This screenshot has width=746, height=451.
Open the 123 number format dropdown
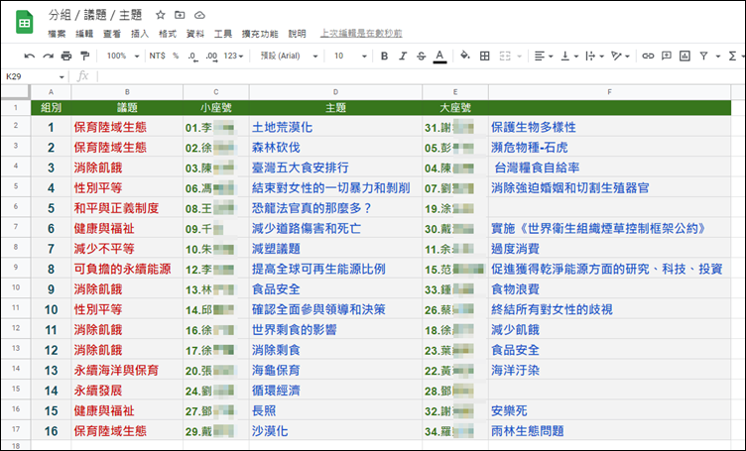233,56
